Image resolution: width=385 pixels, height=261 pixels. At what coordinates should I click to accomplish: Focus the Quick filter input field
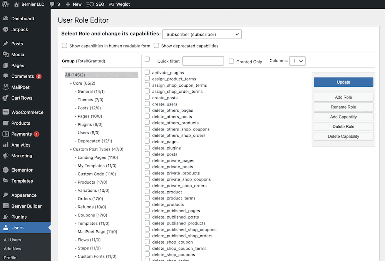point(203,61)
